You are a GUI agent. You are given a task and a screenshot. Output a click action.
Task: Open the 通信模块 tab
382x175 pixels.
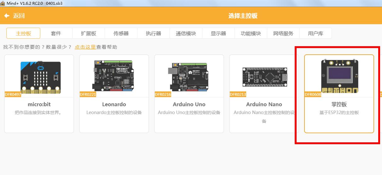[186, 33]
